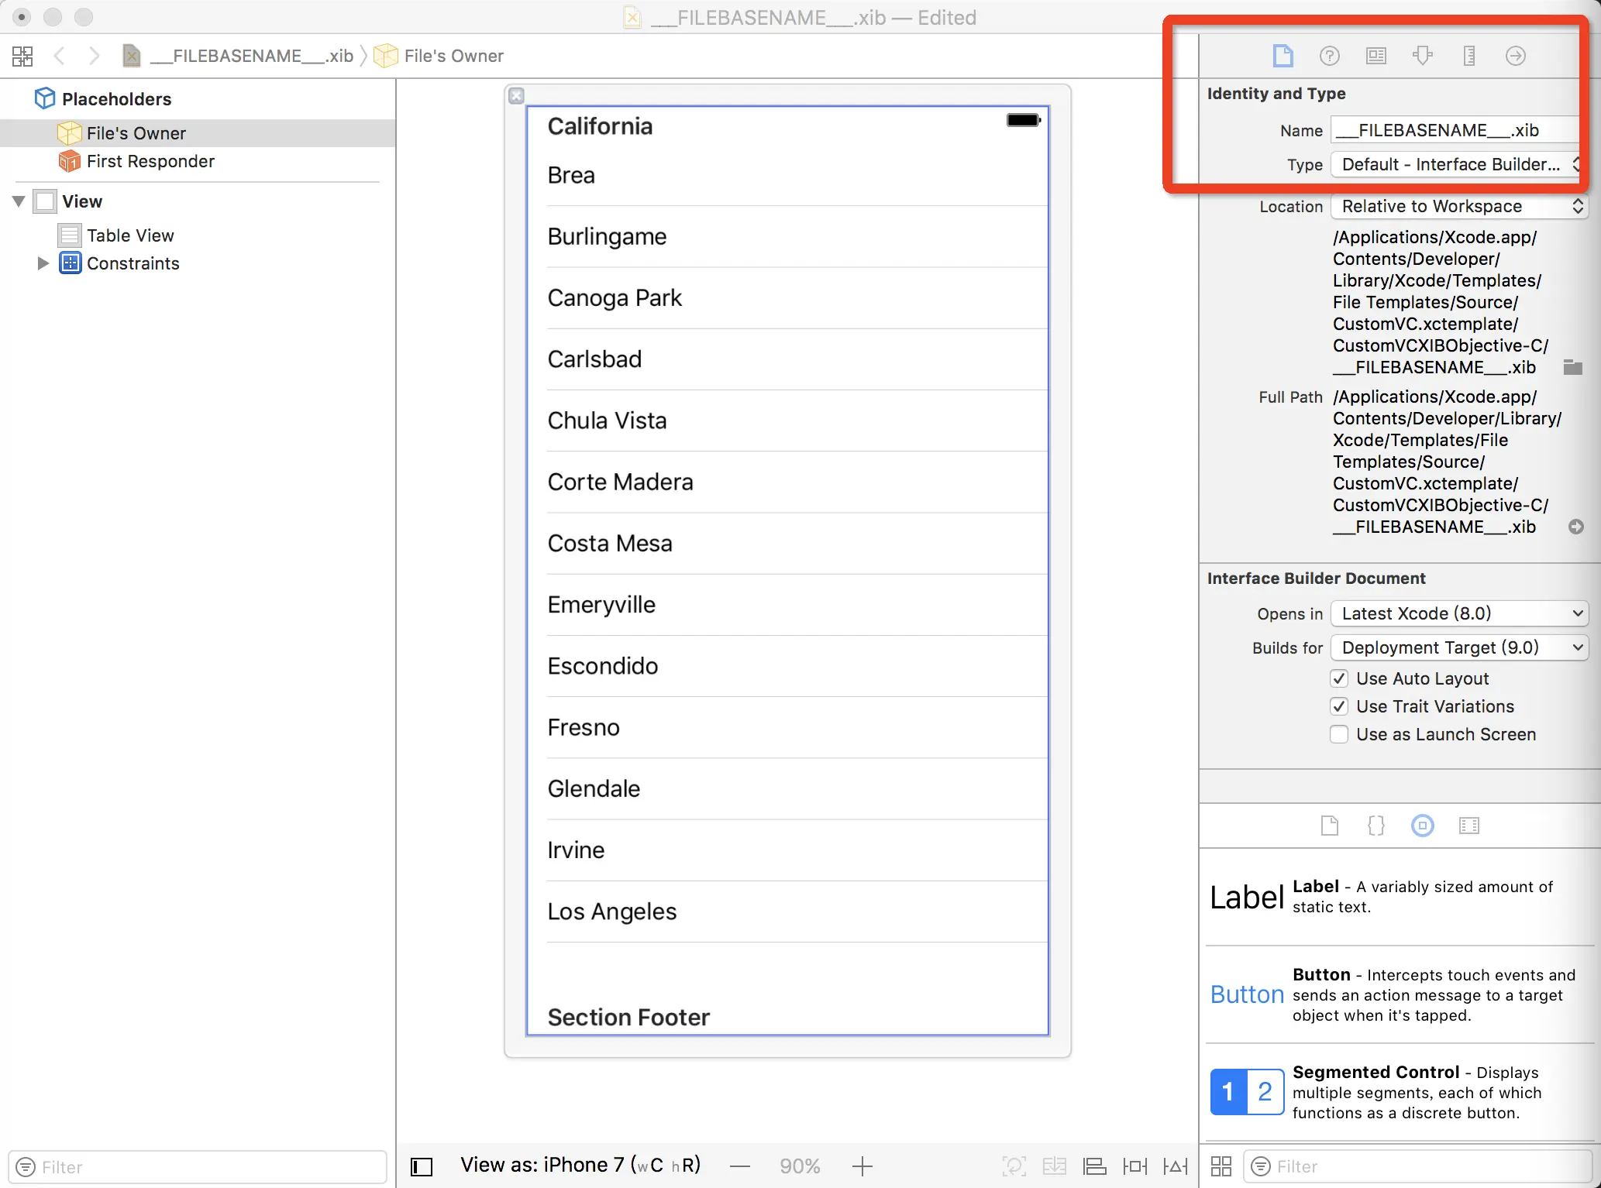Expand the Constraints tree item
This screenshot has width=1601, height=1188.
coord(43,263)
